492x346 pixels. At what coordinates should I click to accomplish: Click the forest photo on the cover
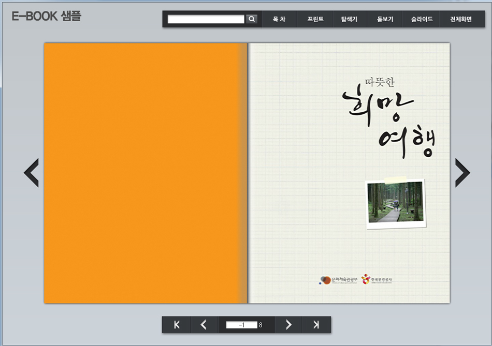[x=395, y=203]
